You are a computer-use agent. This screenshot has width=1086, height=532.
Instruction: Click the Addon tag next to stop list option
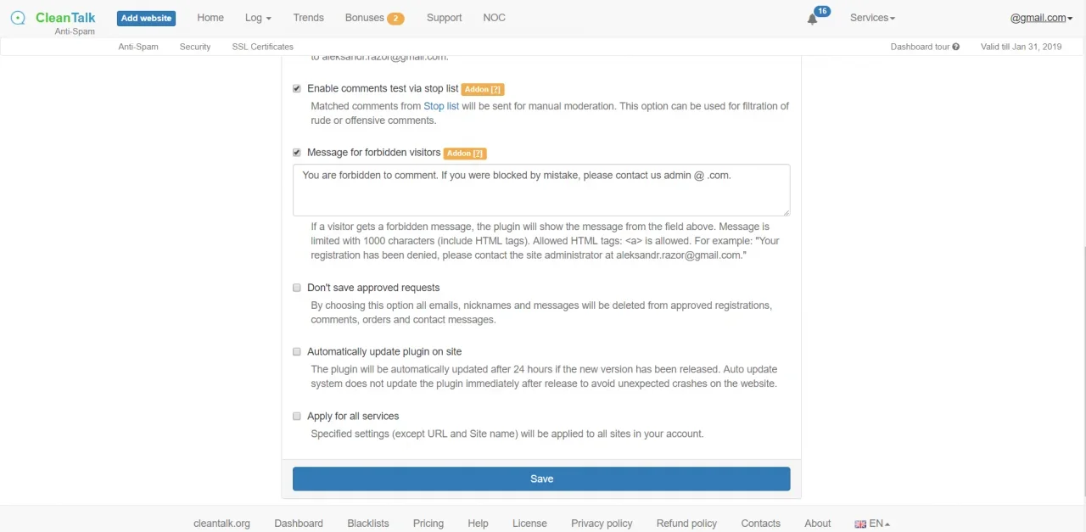coord(482,88)
